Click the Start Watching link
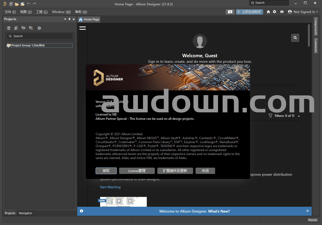This screenshot has width=322, height=225. pyautogui.click(x=110, y=187)
